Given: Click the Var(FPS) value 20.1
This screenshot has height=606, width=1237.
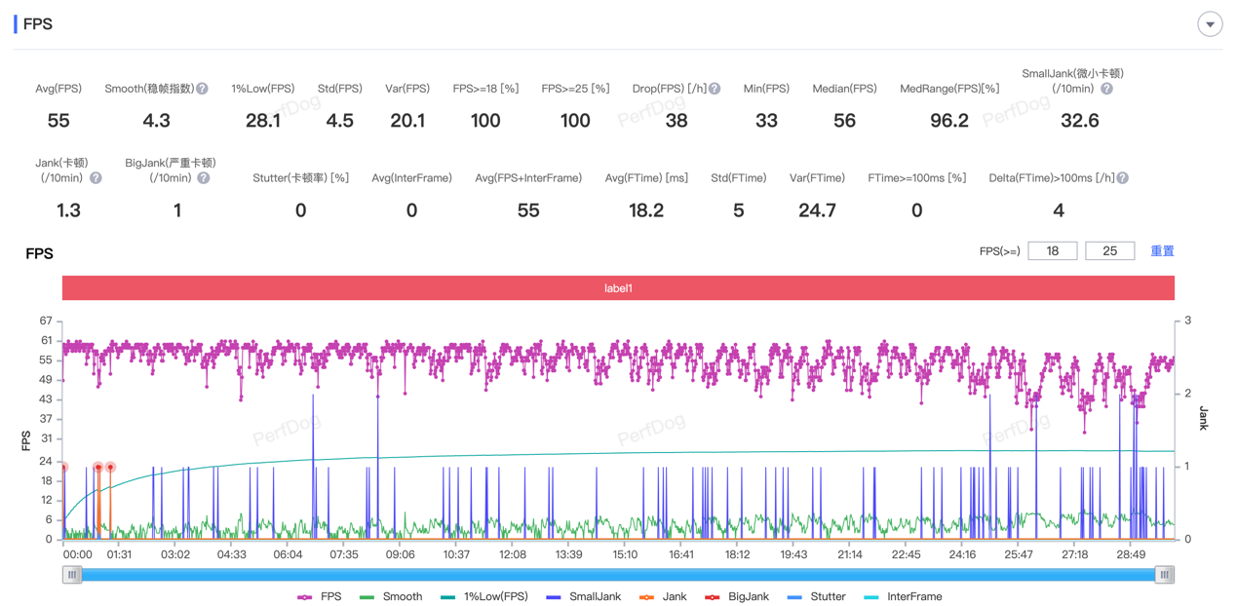Looking at the screenshot, I should 407,121.
